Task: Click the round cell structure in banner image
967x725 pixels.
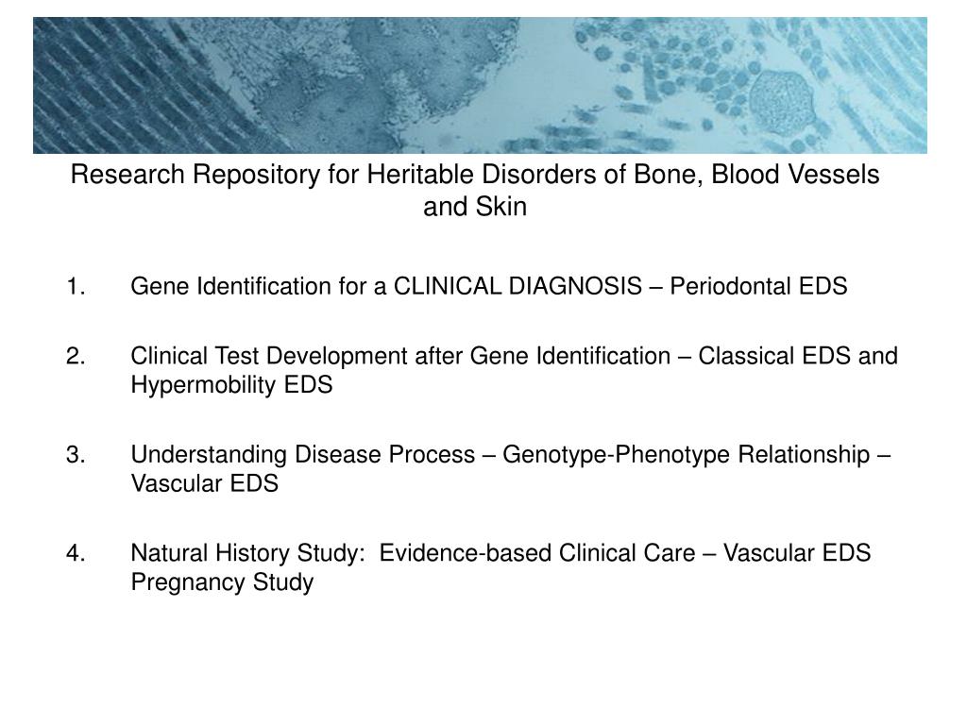Action: [782, 98]
